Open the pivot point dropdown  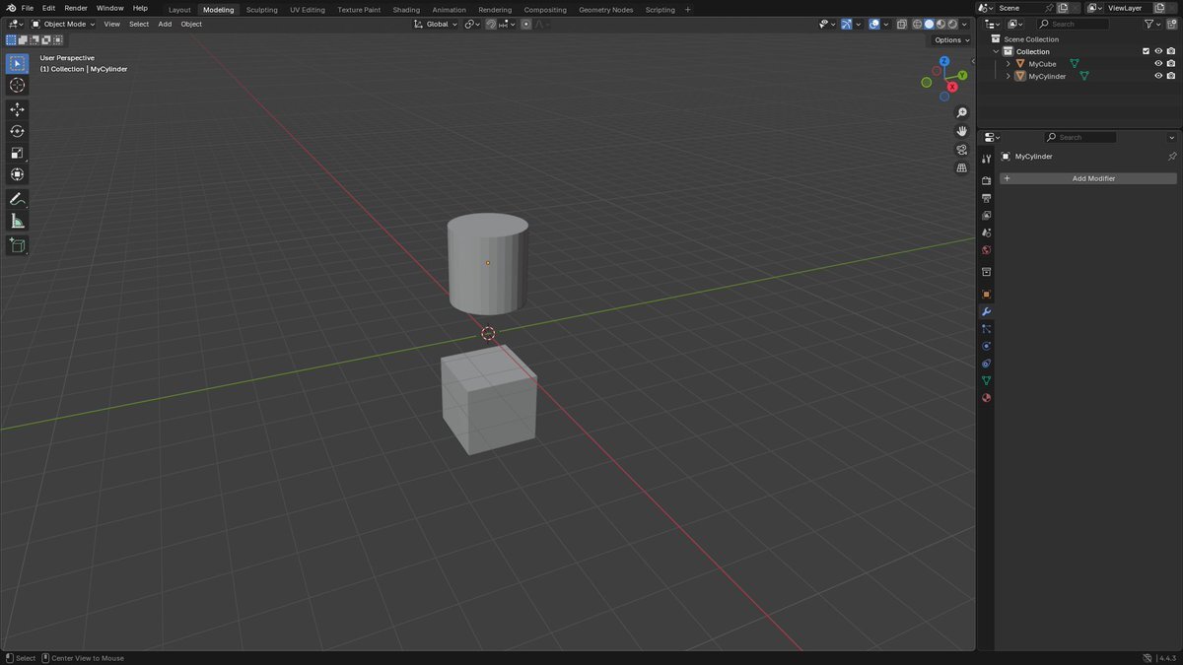[471, 24]
